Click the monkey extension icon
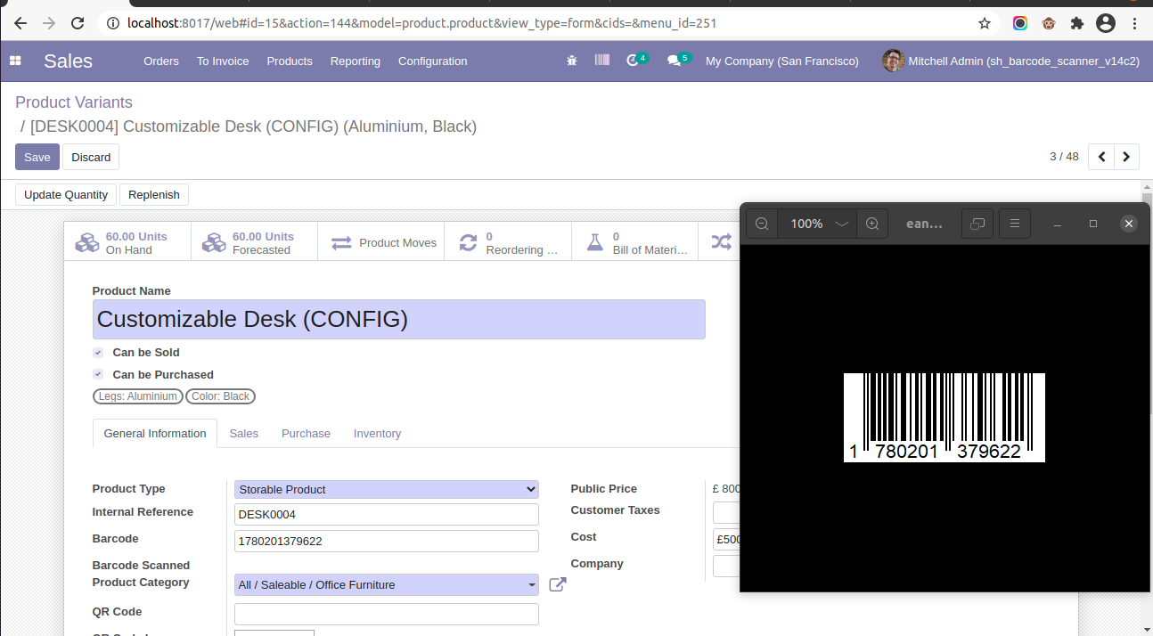Screen dimensions: 1153x636 [x=1049, y=23]
